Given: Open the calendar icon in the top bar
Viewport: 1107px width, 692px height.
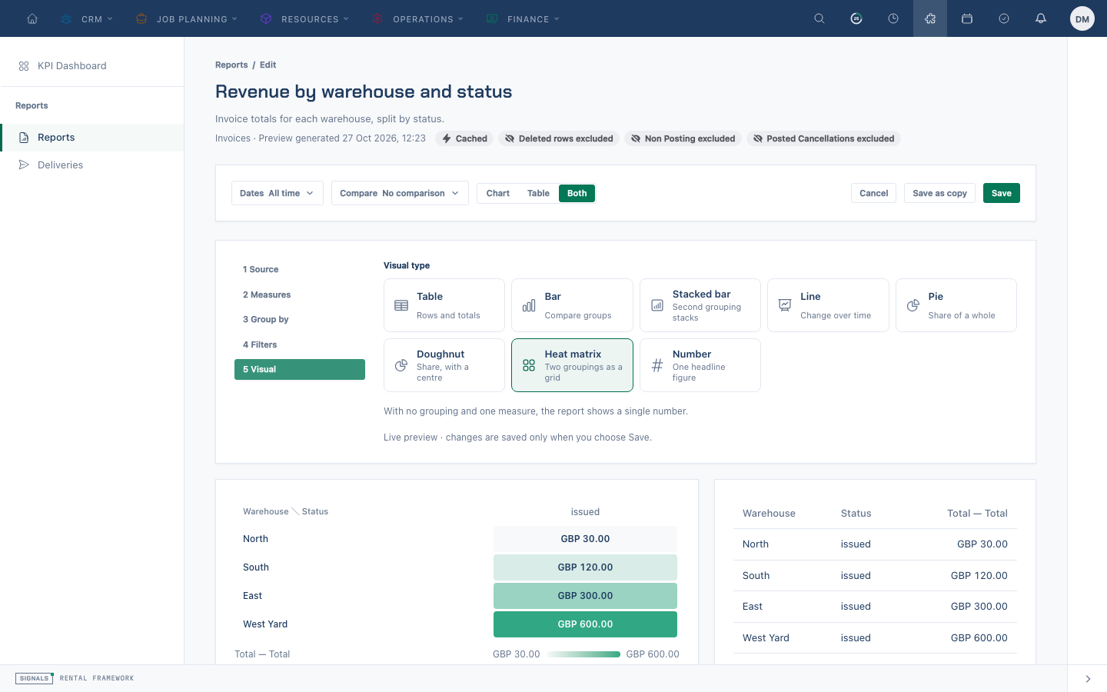Looking at the screenshot, I should click(967, 18).
